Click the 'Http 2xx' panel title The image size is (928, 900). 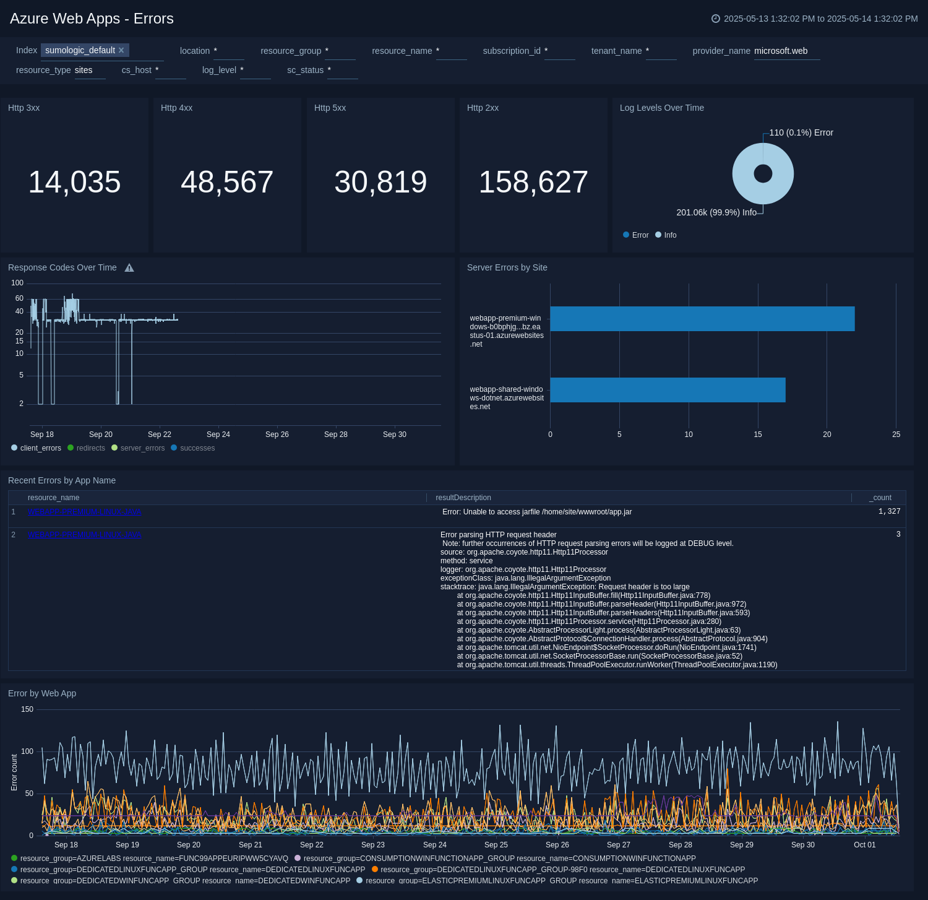[483, 108]
